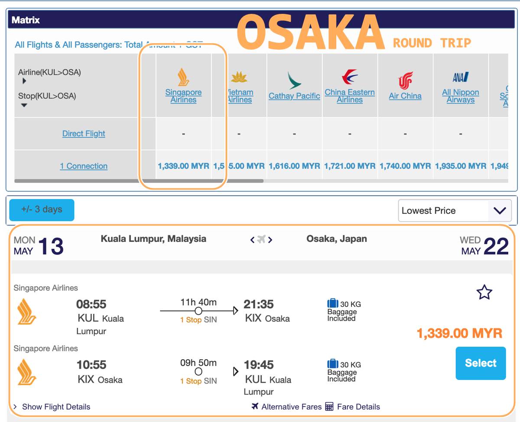The width and height of the screenshot is (520, 422).
Task: Click the MON MAY 13 departure date
Action: tap(39, 246)
